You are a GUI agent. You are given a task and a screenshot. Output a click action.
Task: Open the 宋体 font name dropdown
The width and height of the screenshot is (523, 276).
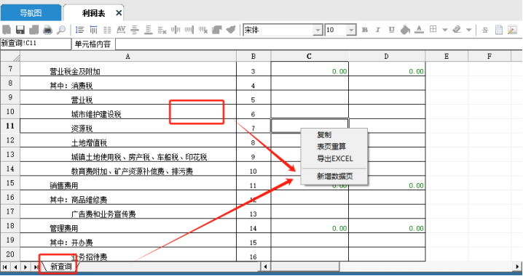318,31
